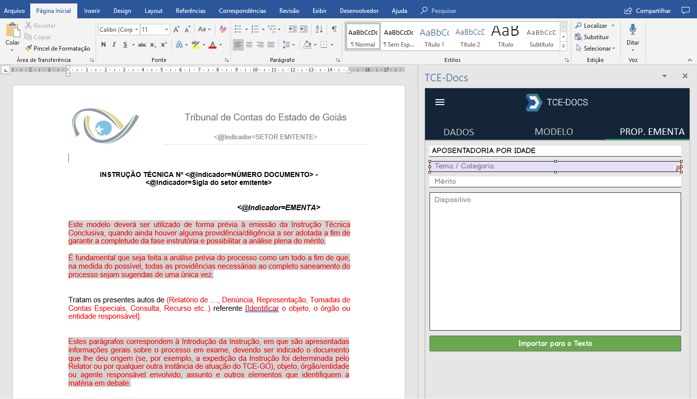697x399 pixels.
Task: Click the Format Painter brush icon
Action: (29, 49)
